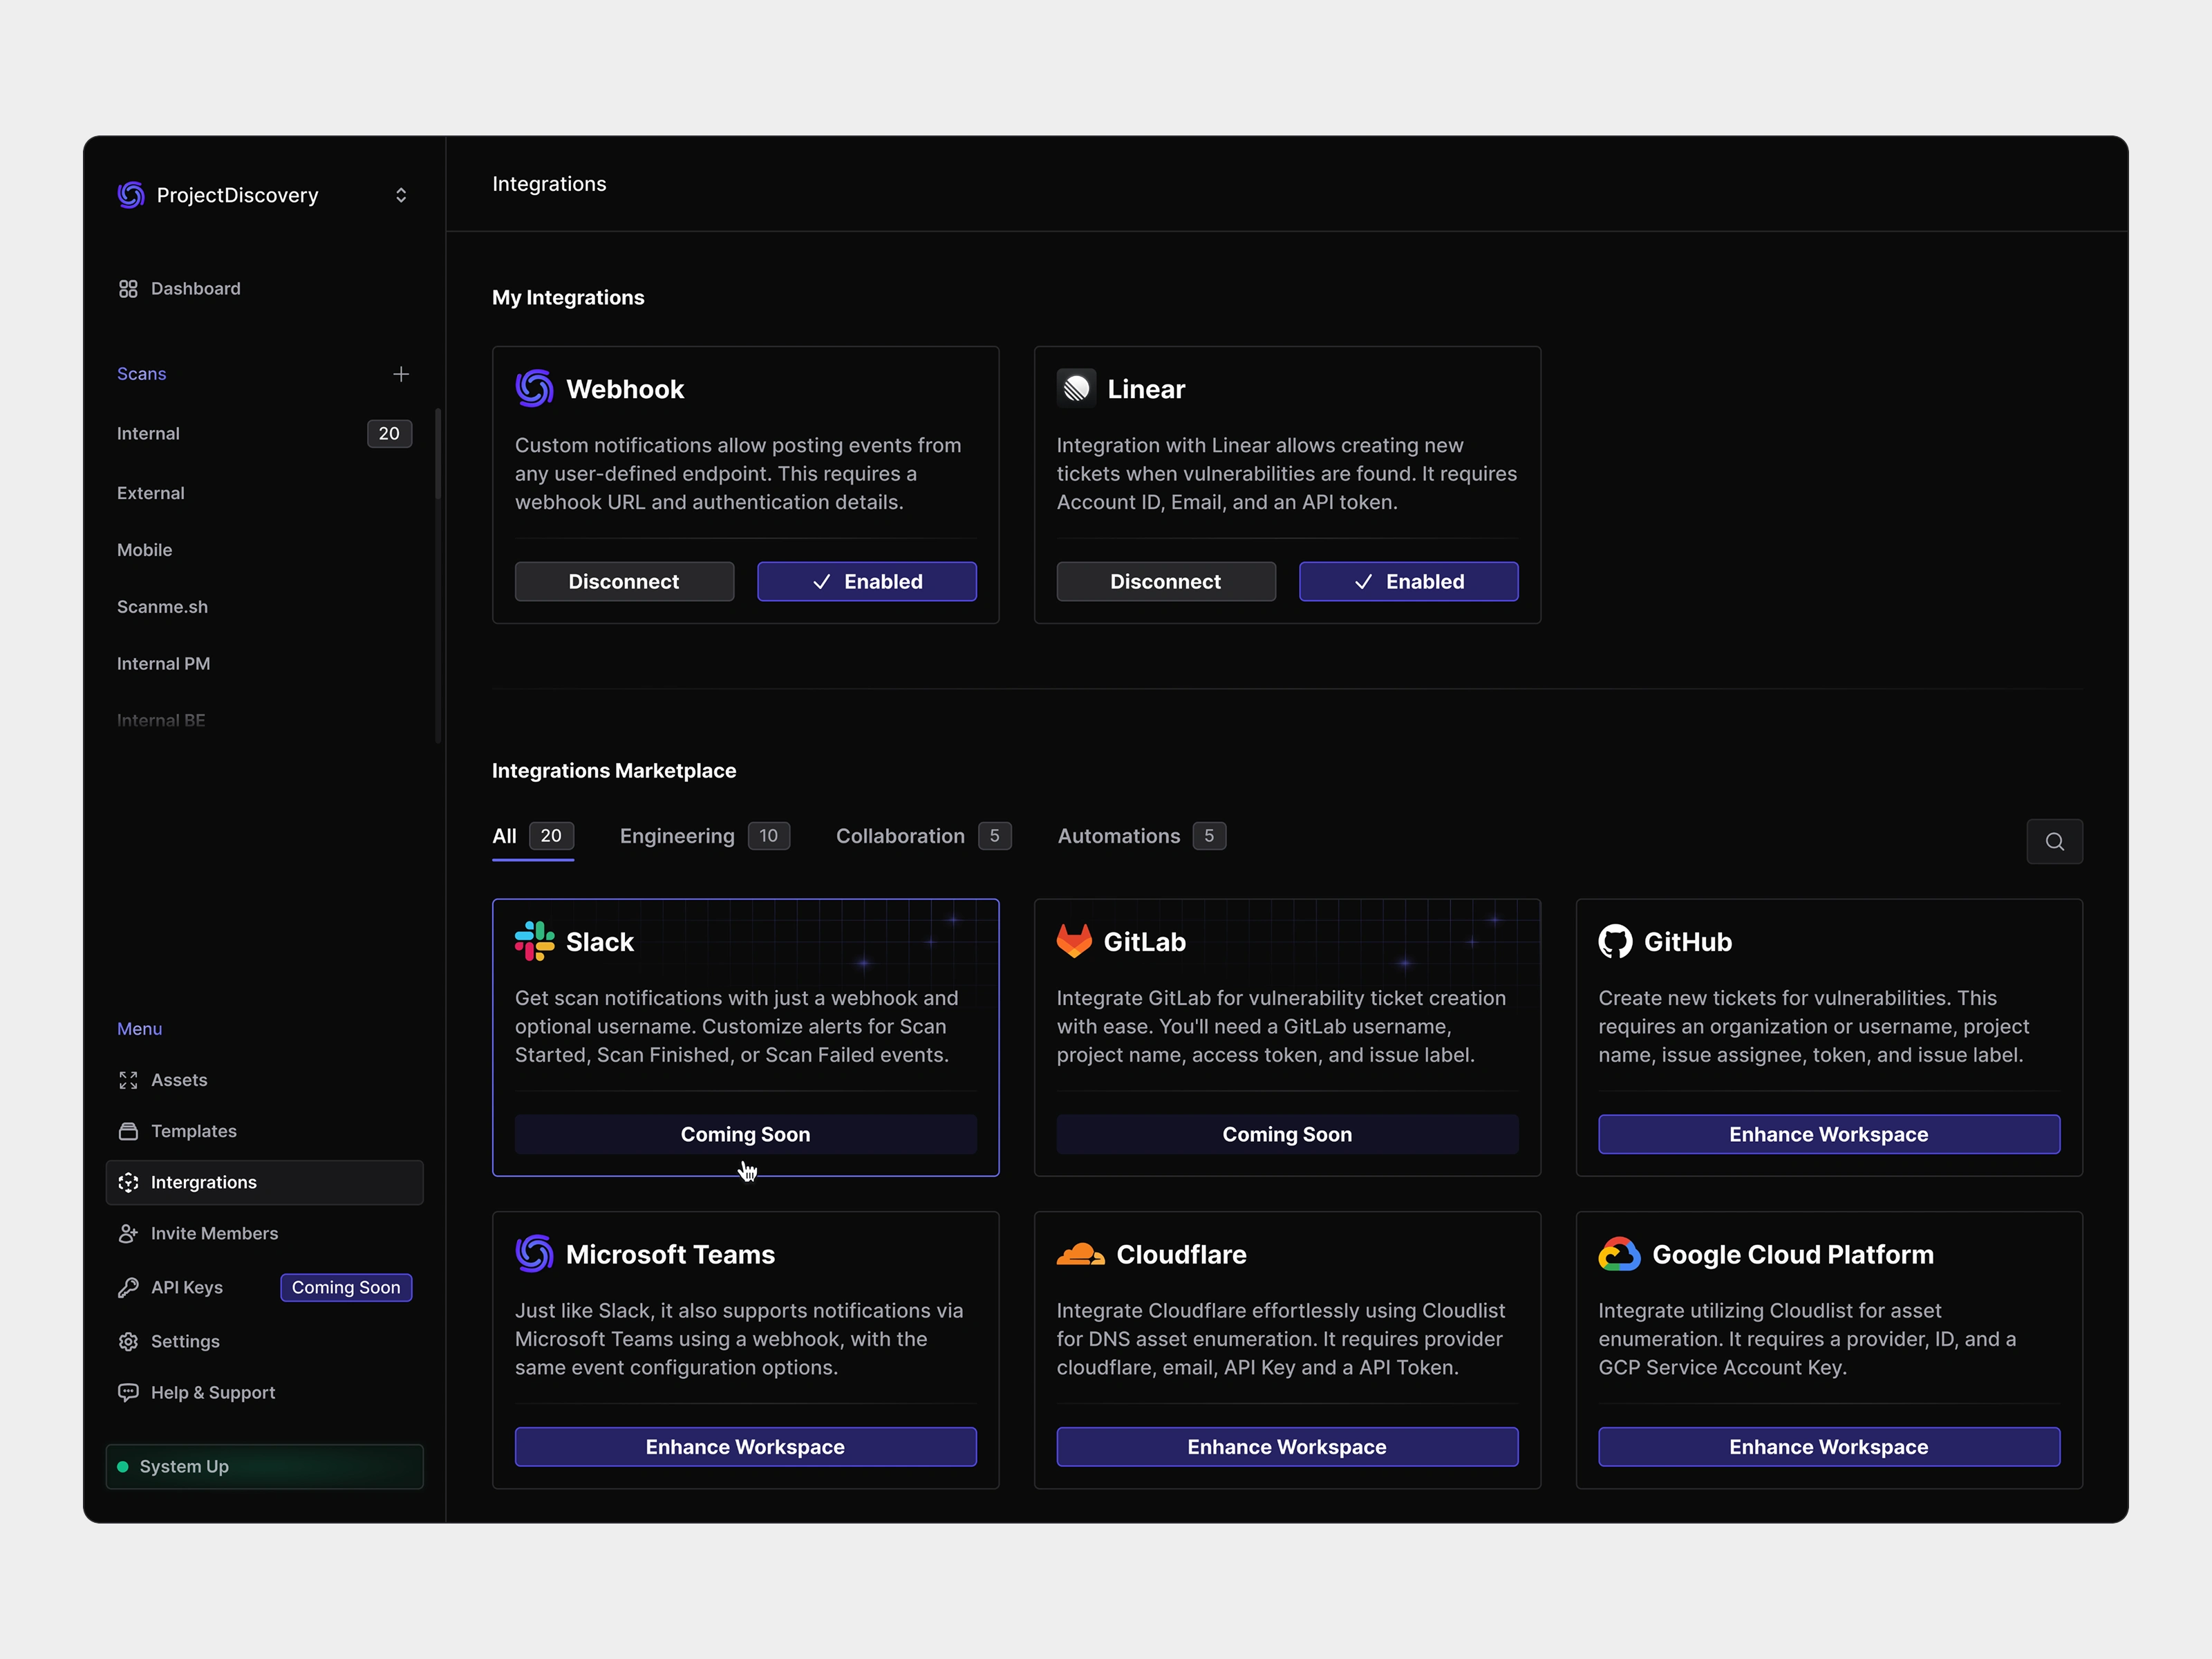The width and height of the screenshot is (2212, 1659).
Task: Disconnect the Linear integration
Action: pos(1166,582)
